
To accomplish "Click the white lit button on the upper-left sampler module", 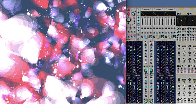I will pos(146,63).
